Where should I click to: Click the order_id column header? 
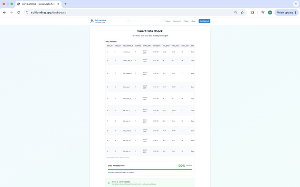(118, 46)
